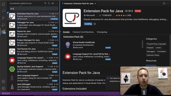Screen dimensions: 171x96
Task: Select the Programming Languages category
Action: tap(156, 44)
